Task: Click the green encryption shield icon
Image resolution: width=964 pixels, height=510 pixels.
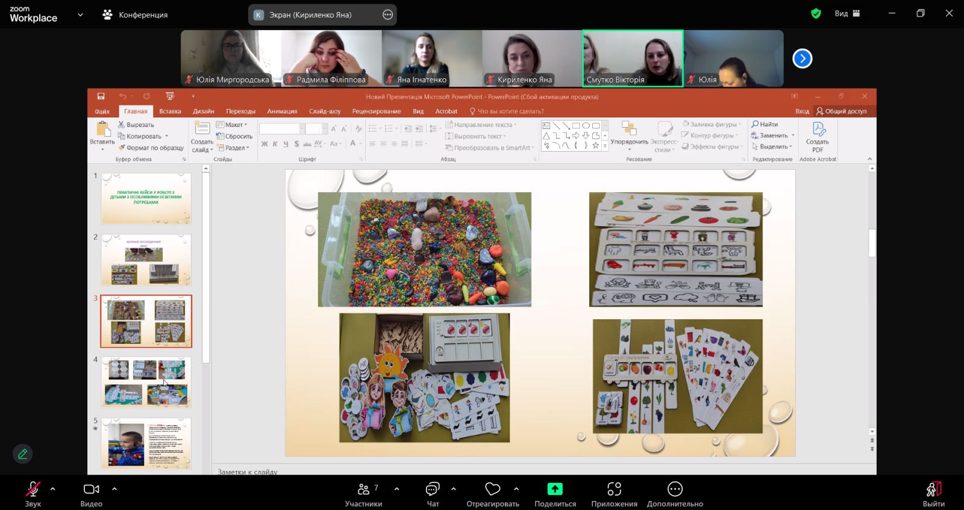Action: pyautogui.click(x=816, y=13)
